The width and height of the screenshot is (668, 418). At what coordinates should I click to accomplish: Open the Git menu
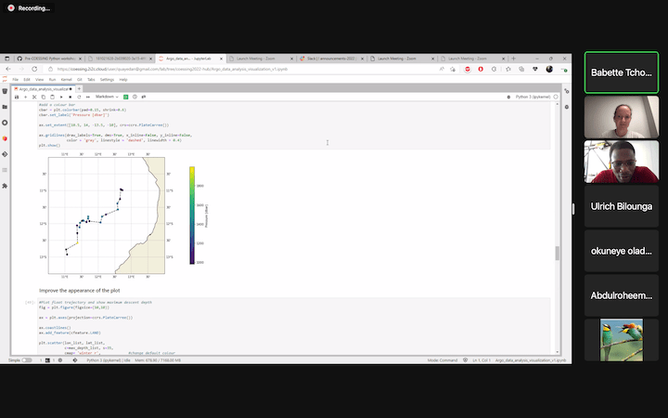coord(80,80)
